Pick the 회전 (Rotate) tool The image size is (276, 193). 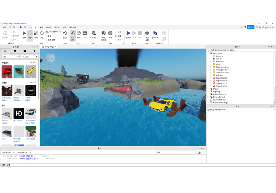pyautogui.click(x=42, y=35)
